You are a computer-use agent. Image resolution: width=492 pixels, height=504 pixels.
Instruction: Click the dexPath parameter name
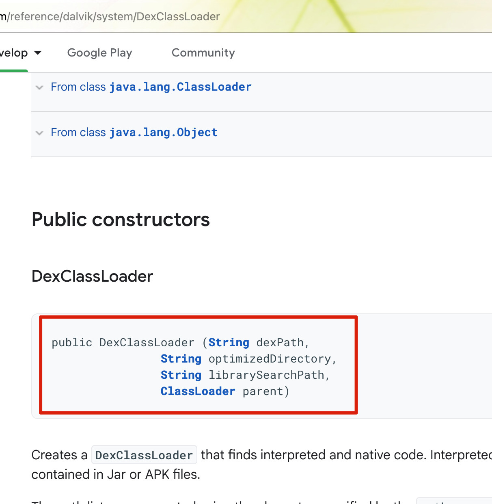tap(280, 343)
